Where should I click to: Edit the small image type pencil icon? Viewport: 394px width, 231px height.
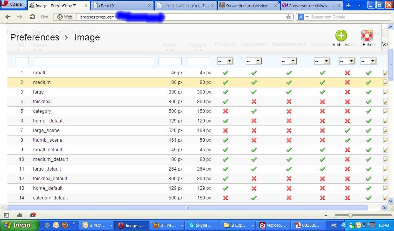(386, 73)
